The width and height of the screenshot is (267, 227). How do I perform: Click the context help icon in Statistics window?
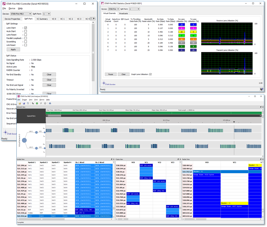tap(262, 89)
